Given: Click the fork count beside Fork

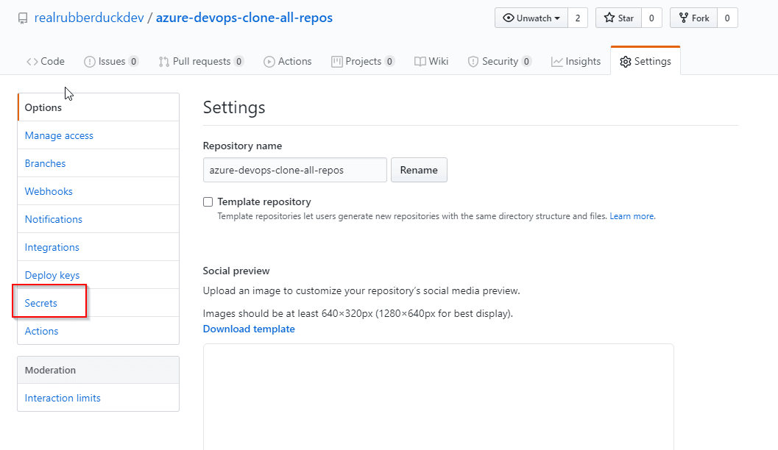Looking at the screenshot, I should (x=727, y=18).
